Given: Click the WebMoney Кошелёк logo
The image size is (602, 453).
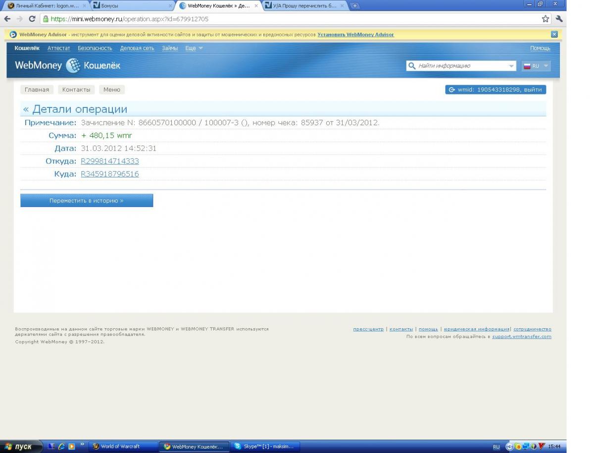Looking at the screenshot, I should pos(67,65).
